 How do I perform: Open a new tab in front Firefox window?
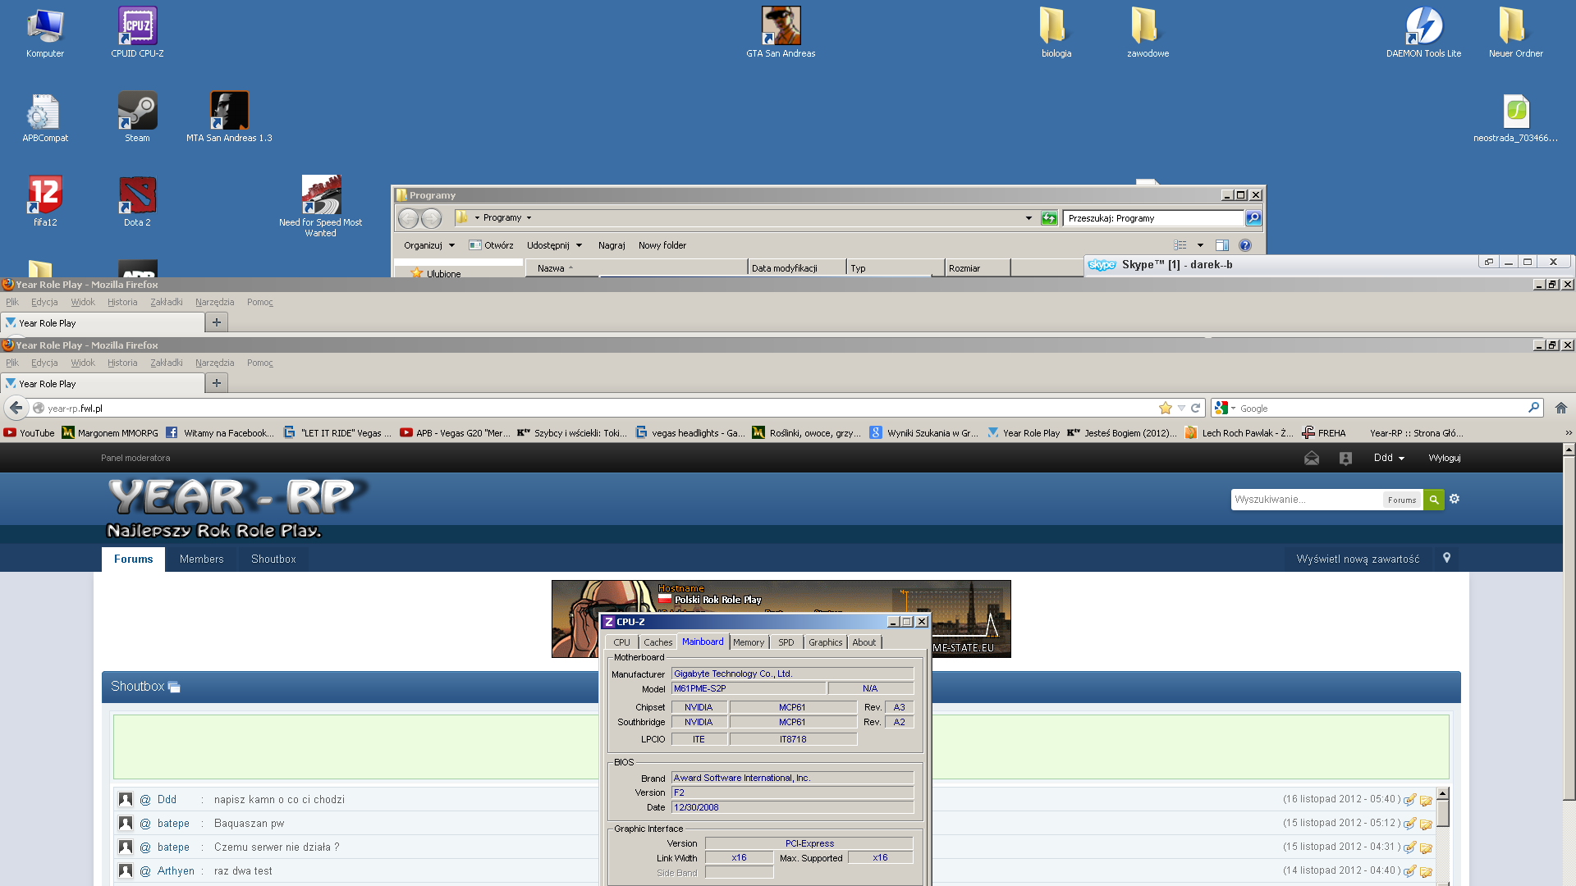217,383
